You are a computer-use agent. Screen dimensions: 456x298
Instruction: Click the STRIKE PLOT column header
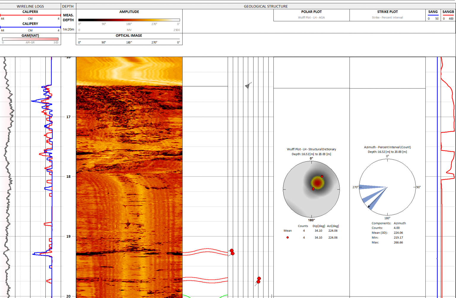click(387, 12)
